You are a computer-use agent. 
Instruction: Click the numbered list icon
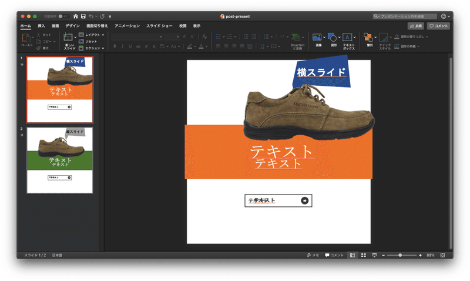[x=230, y=36]
